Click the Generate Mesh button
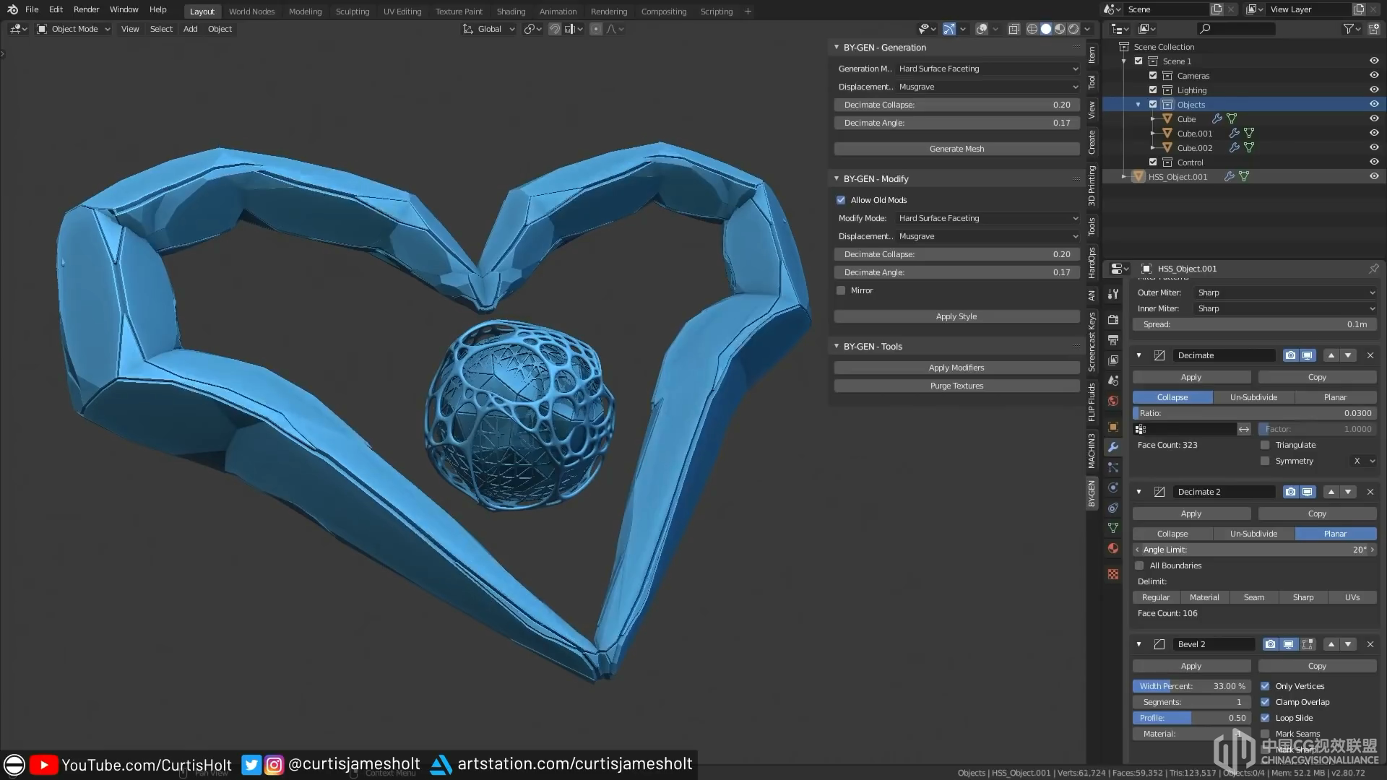 tap(956, 149)
